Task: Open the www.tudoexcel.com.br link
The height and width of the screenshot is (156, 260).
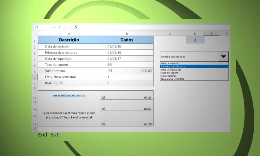Action: point(69,95)
